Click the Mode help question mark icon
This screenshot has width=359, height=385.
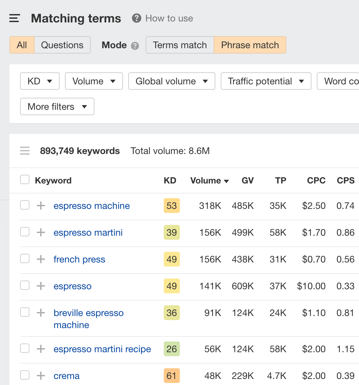tap(135, 46)
